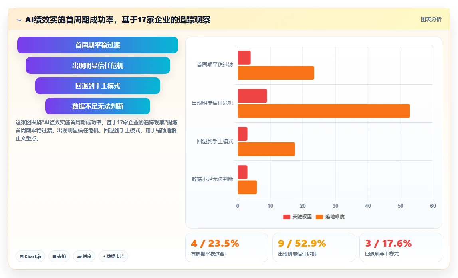The width and height of the screenshot is (458, 278).
Task: Click the orange bar for 回退到手工模式
Action: pyautogui.click(x=266, y=149)
